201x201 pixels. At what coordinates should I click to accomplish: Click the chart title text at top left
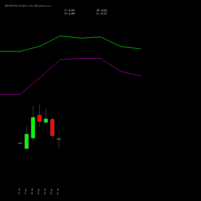point(28,6)
